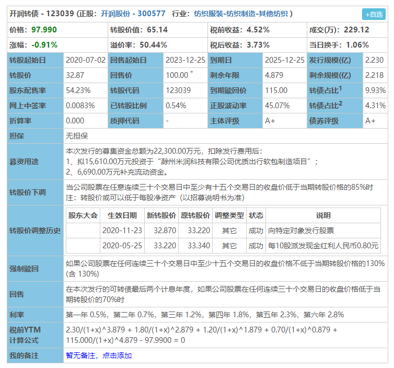Select the 税后收益 value 3.73%
394x368 pixels.
click(258, 45)
